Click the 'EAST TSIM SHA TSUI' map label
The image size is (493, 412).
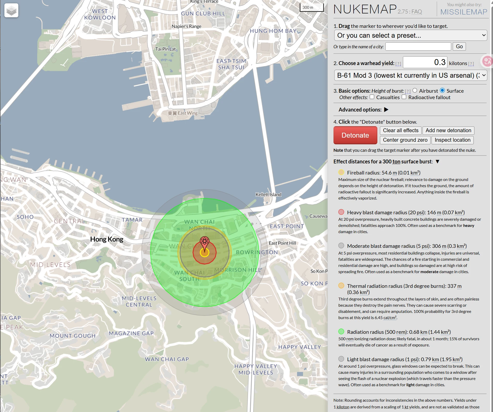[231, 64]
